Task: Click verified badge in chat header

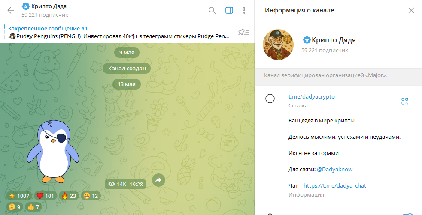Action: pos(26,6)
